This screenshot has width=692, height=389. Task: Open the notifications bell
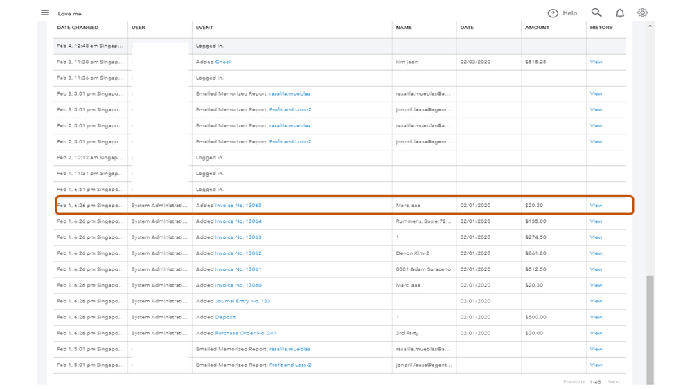pos(620,13)
